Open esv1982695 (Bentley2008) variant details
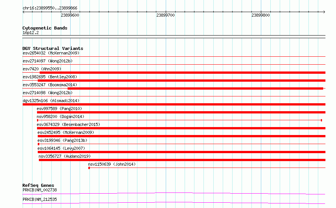This screenshot has width=336, height=208. (50, 77)
